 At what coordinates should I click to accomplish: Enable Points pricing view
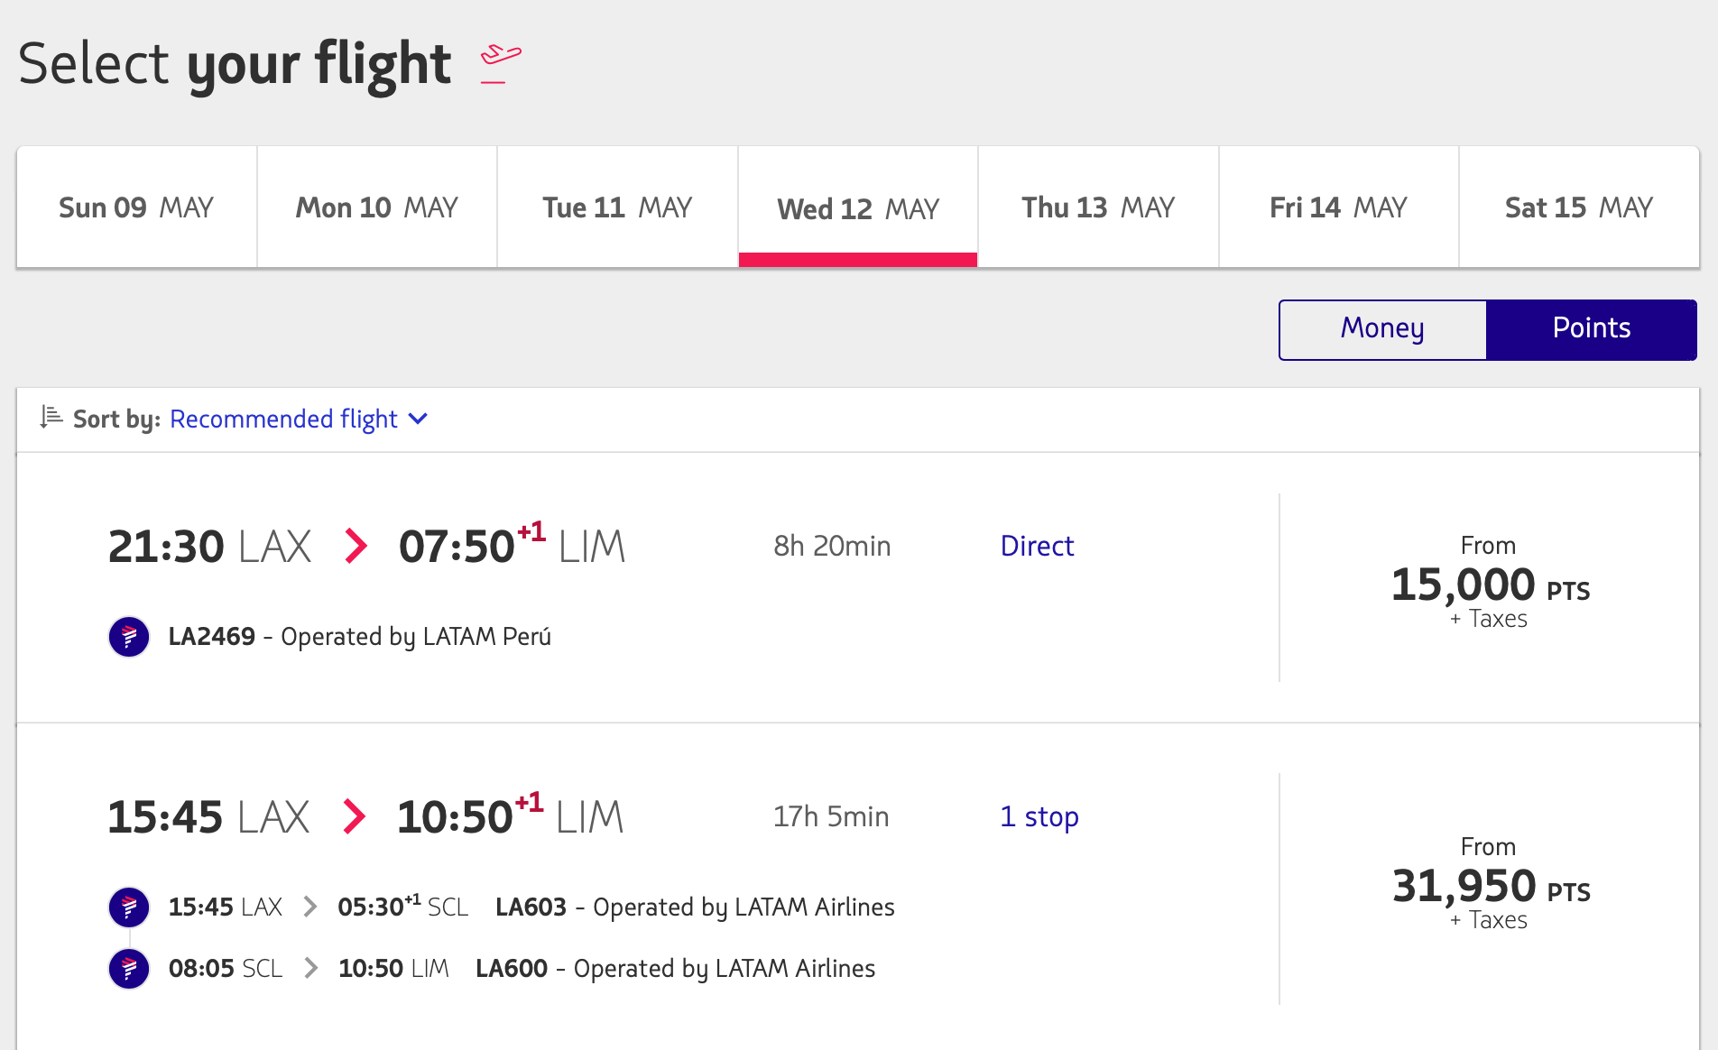(x=1592, y=329)
